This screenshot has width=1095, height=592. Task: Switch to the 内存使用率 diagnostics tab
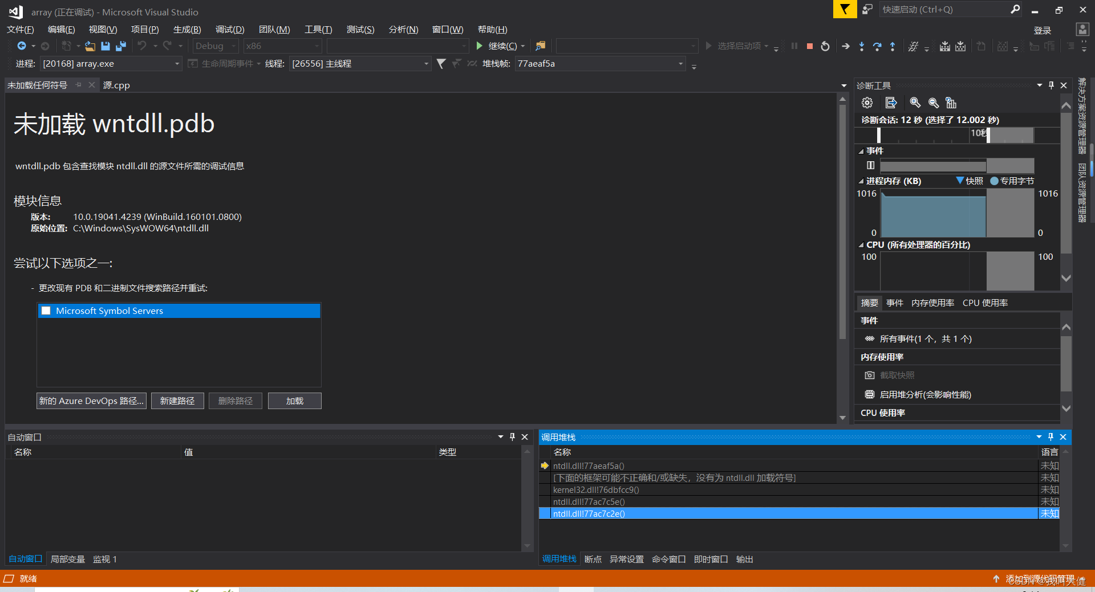pyautogui.click(x=932, y=303)
